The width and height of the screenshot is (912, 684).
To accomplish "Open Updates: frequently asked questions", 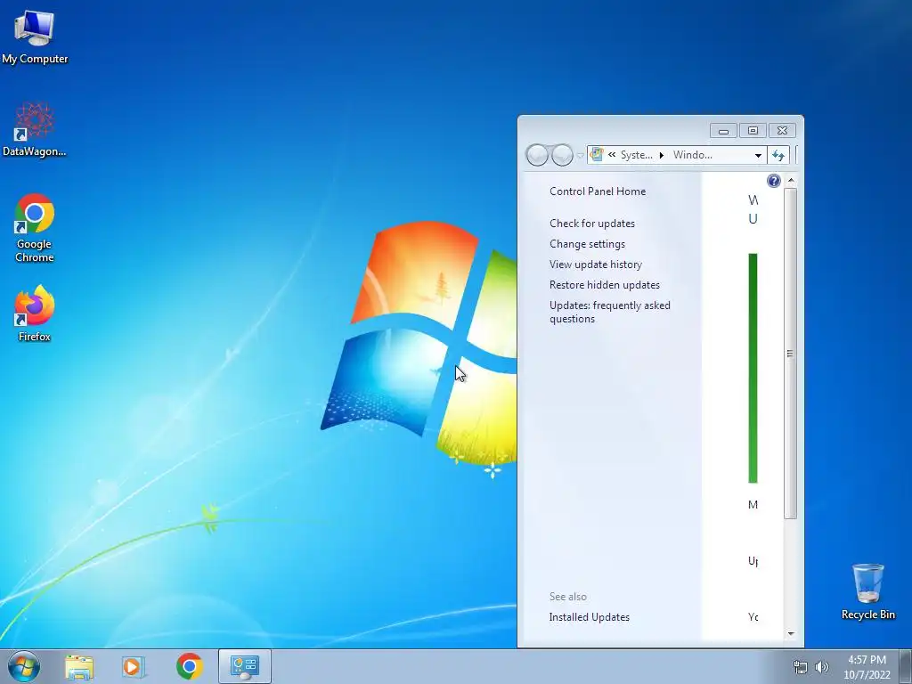I will pos(609,312).
